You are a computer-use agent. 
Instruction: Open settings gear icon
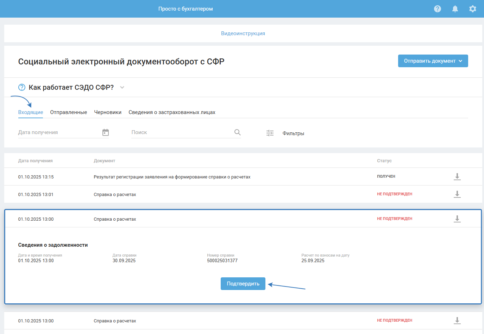[473, 9]
